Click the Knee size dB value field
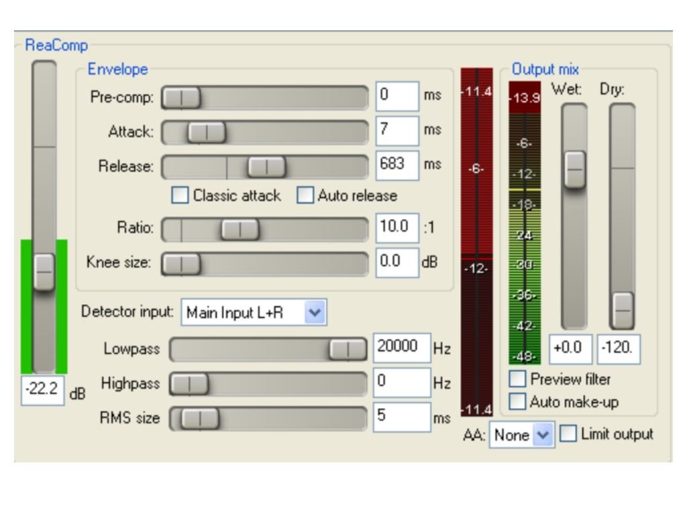687x514 pixels. click(x=397, y=262)
